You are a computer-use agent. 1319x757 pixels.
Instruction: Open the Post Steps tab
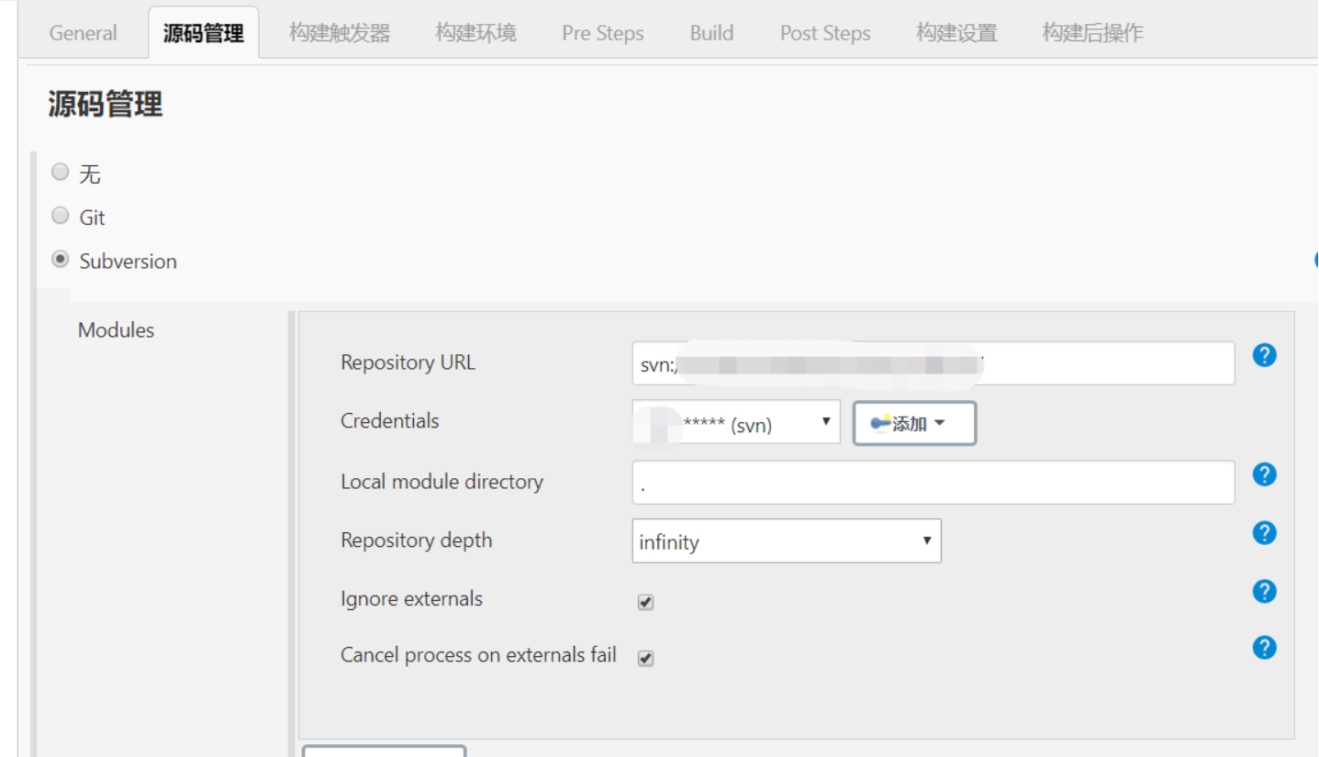(825, 33)
